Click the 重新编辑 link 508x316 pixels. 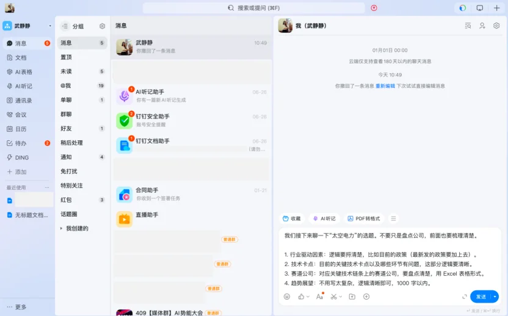pyautogui.click(x=385, y=86)
